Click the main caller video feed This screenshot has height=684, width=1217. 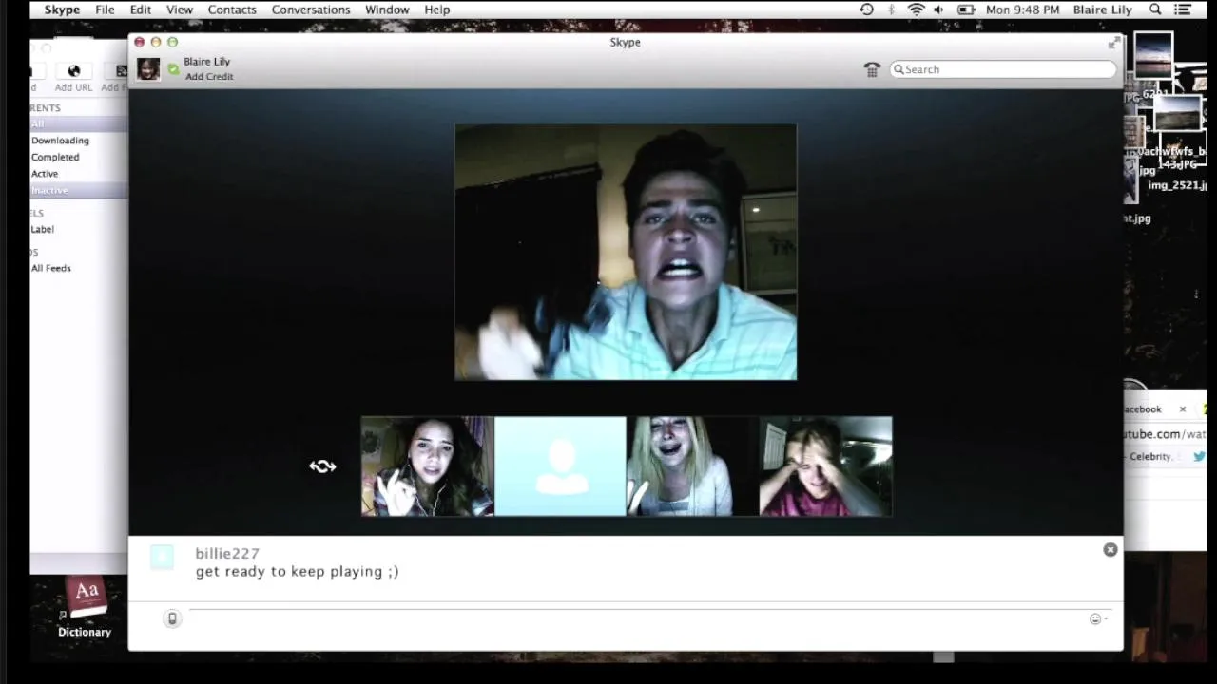626,252
